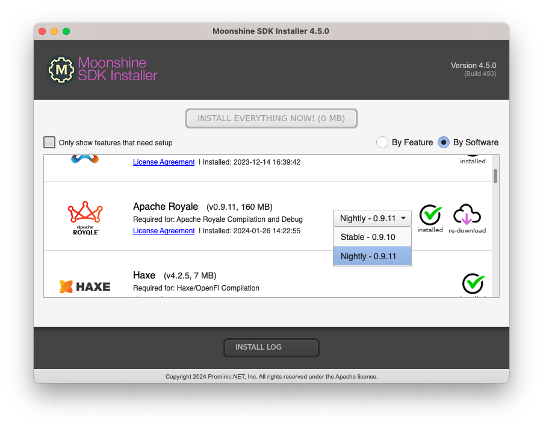Image resolution: width=543 pixels, height=428 pixels.
Task: Click the installed checkmark in the topmost row
Action: [x=473, y=156]
